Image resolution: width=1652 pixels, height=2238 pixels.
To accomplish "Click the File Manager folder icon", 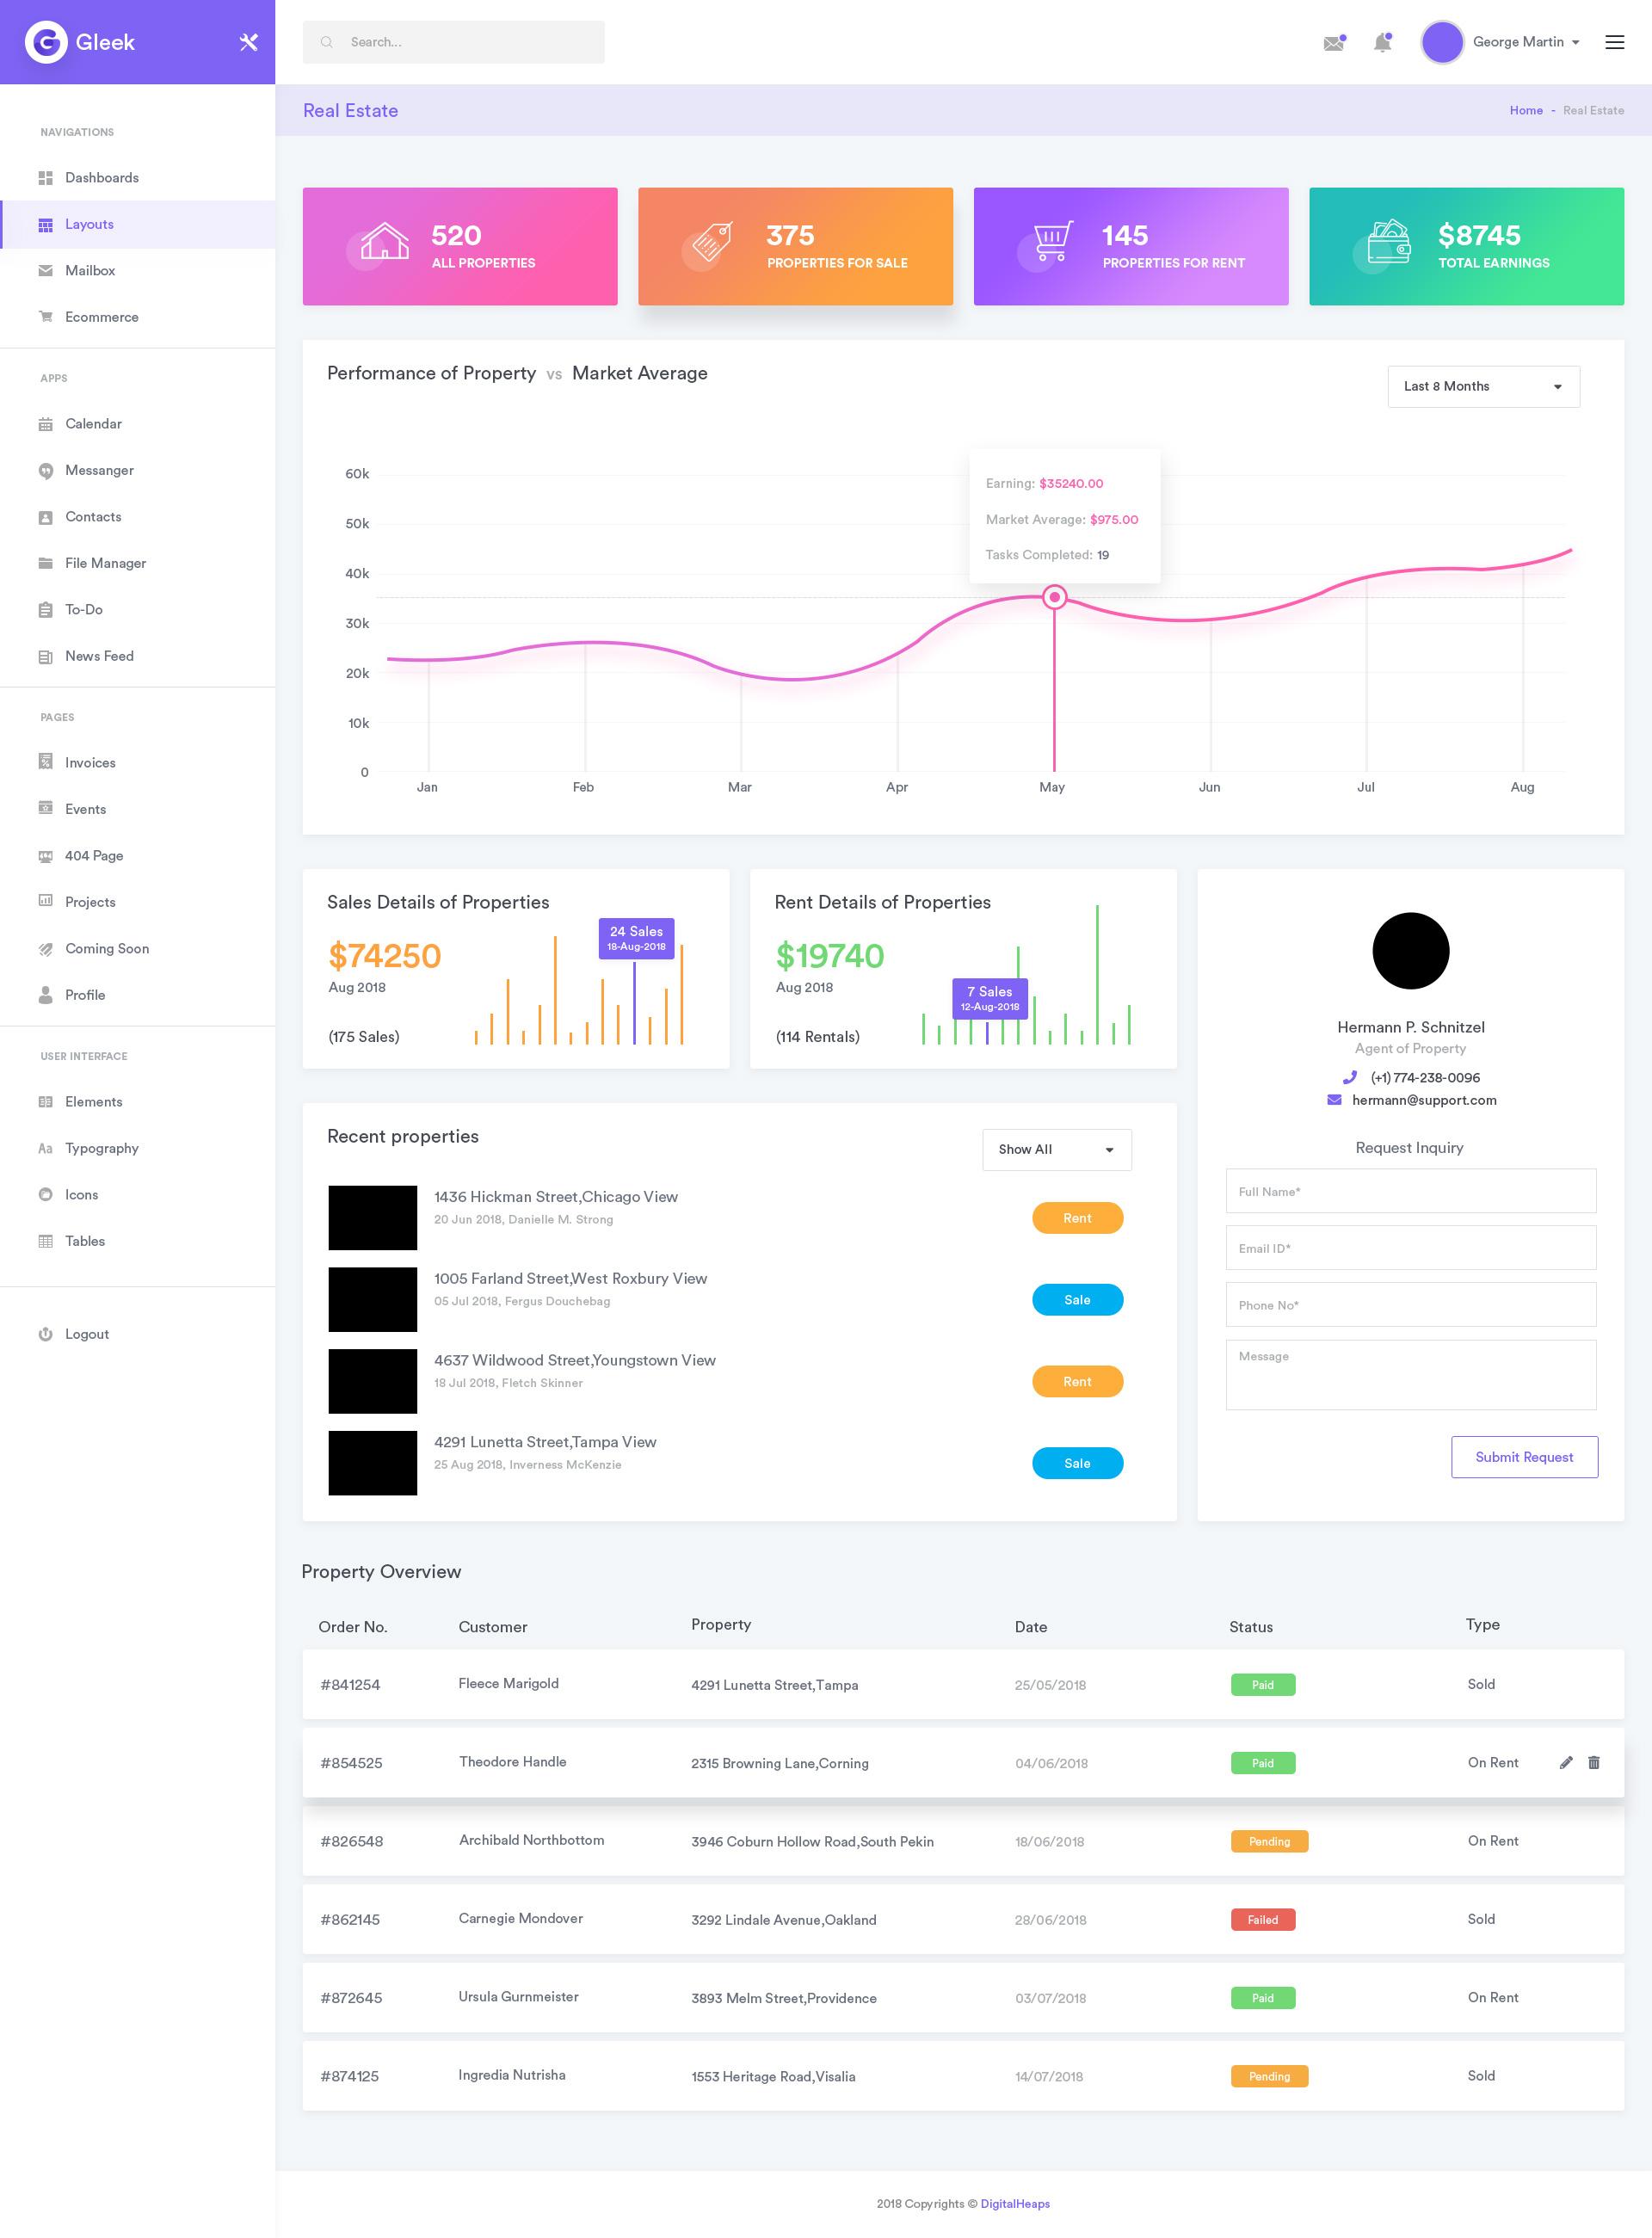I will 45,563.
